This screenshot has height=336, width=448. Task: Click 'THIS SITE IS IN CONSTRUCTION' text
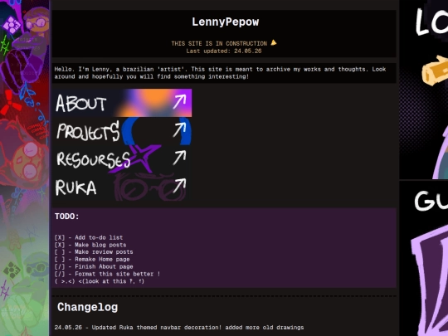tap(219, 43)
